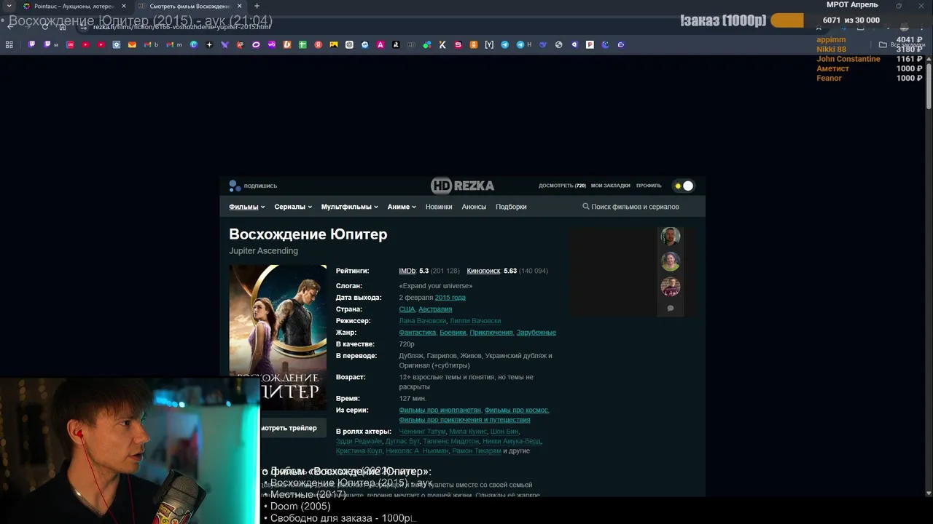Click the 'Смотреть трейлер' button
Screen dimensions: 933x524
click(289, 428)
